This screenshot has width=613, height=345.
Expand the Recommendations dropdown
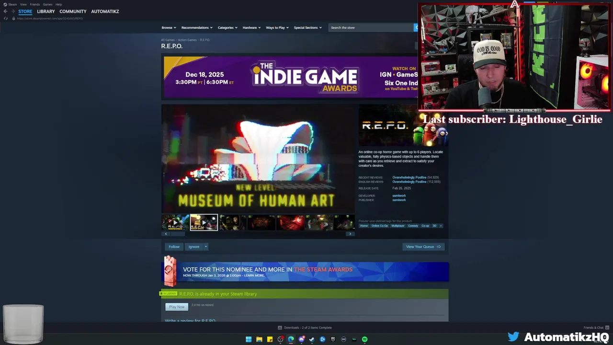197,27
